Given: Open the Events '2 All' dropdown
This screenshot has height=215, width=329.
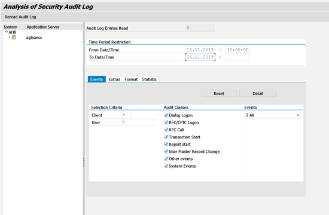Looking at the screenshot, I should click(273, 115).
